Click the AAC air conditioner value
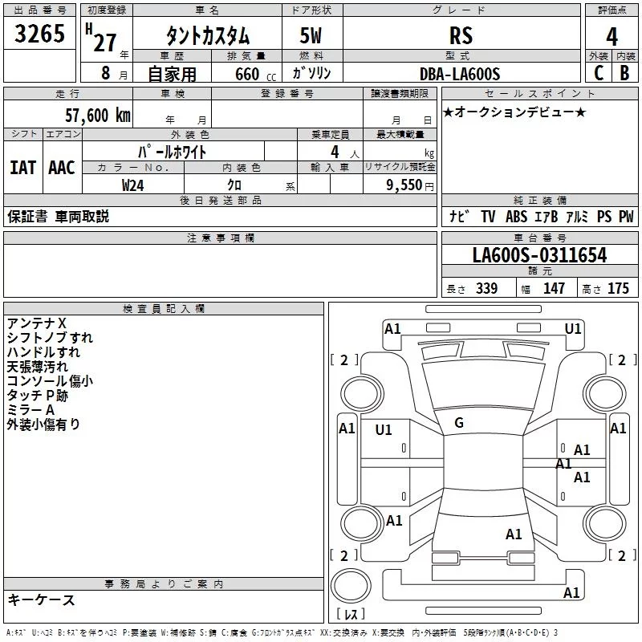Image resolution: width=642 pixels, height=642 pixels. point(61,167)
